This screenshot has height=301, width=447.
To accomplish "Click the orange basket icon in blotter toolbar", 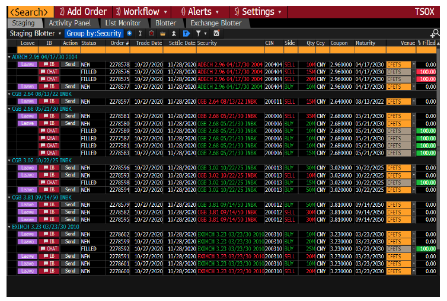I will 162,34.
